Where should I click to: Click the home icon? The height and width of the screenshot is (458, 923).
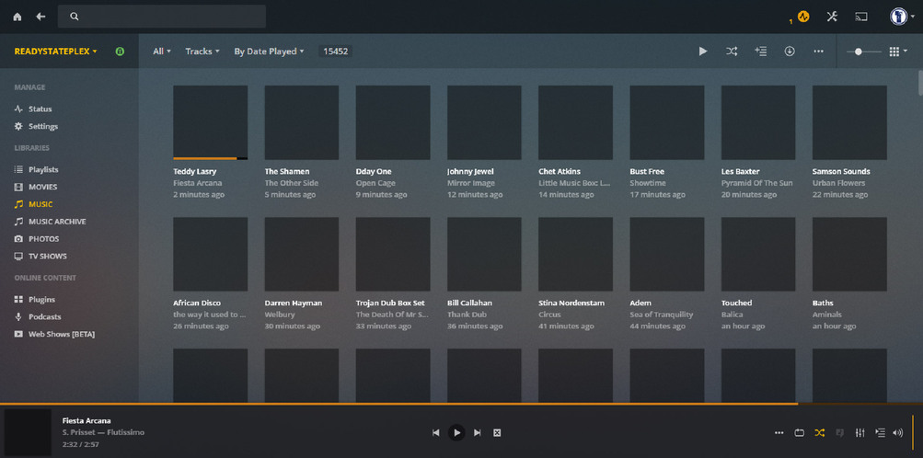(17, 17)
